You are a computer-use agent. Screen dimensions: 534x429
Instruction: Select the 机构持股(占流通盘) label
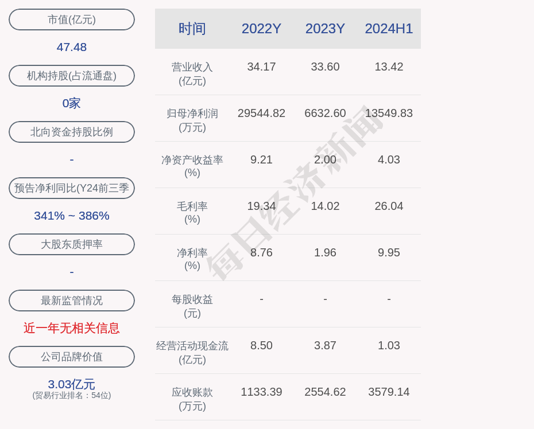[x=72, y=76]
